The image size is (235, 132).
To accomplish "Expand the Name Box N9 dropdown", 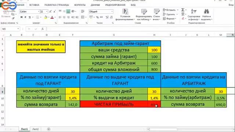I will point(18,29).
